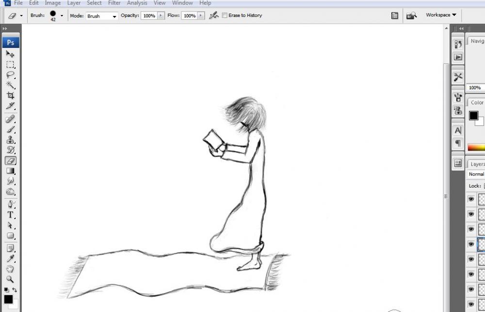Screen dimensions: 485x312
Task: Select the Magic Wand tool
Action: click(10, 85)
